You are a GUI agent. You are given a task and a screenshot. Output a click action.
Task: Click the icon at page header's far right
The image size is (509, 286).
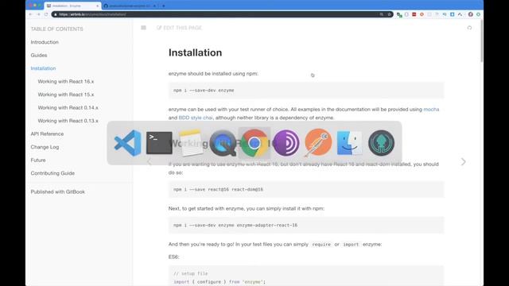pyautogui.click(x=469, y=28)
